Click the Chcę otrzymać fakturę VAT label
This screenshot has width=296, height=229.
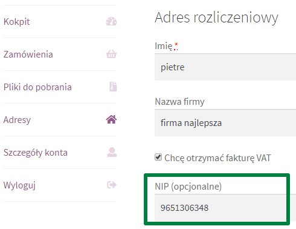217,158
